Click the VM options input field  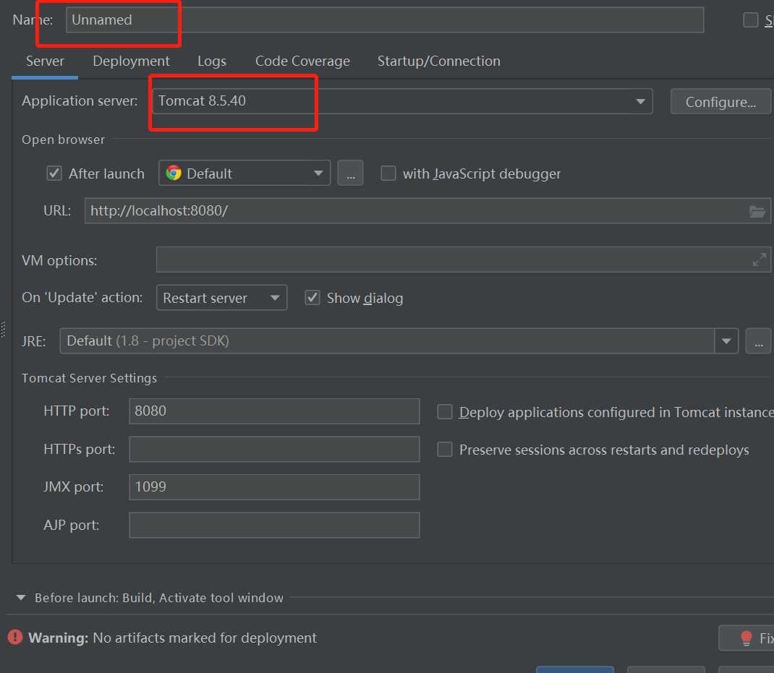click(x=464, y=260)
